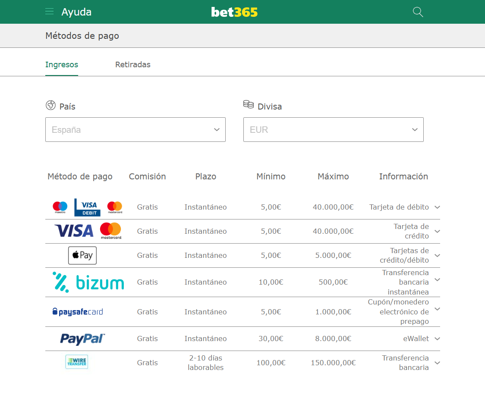
Task: Click the Transferencia bancaria instantánea text
Action: pyautogui.click(x=406, y=282)
